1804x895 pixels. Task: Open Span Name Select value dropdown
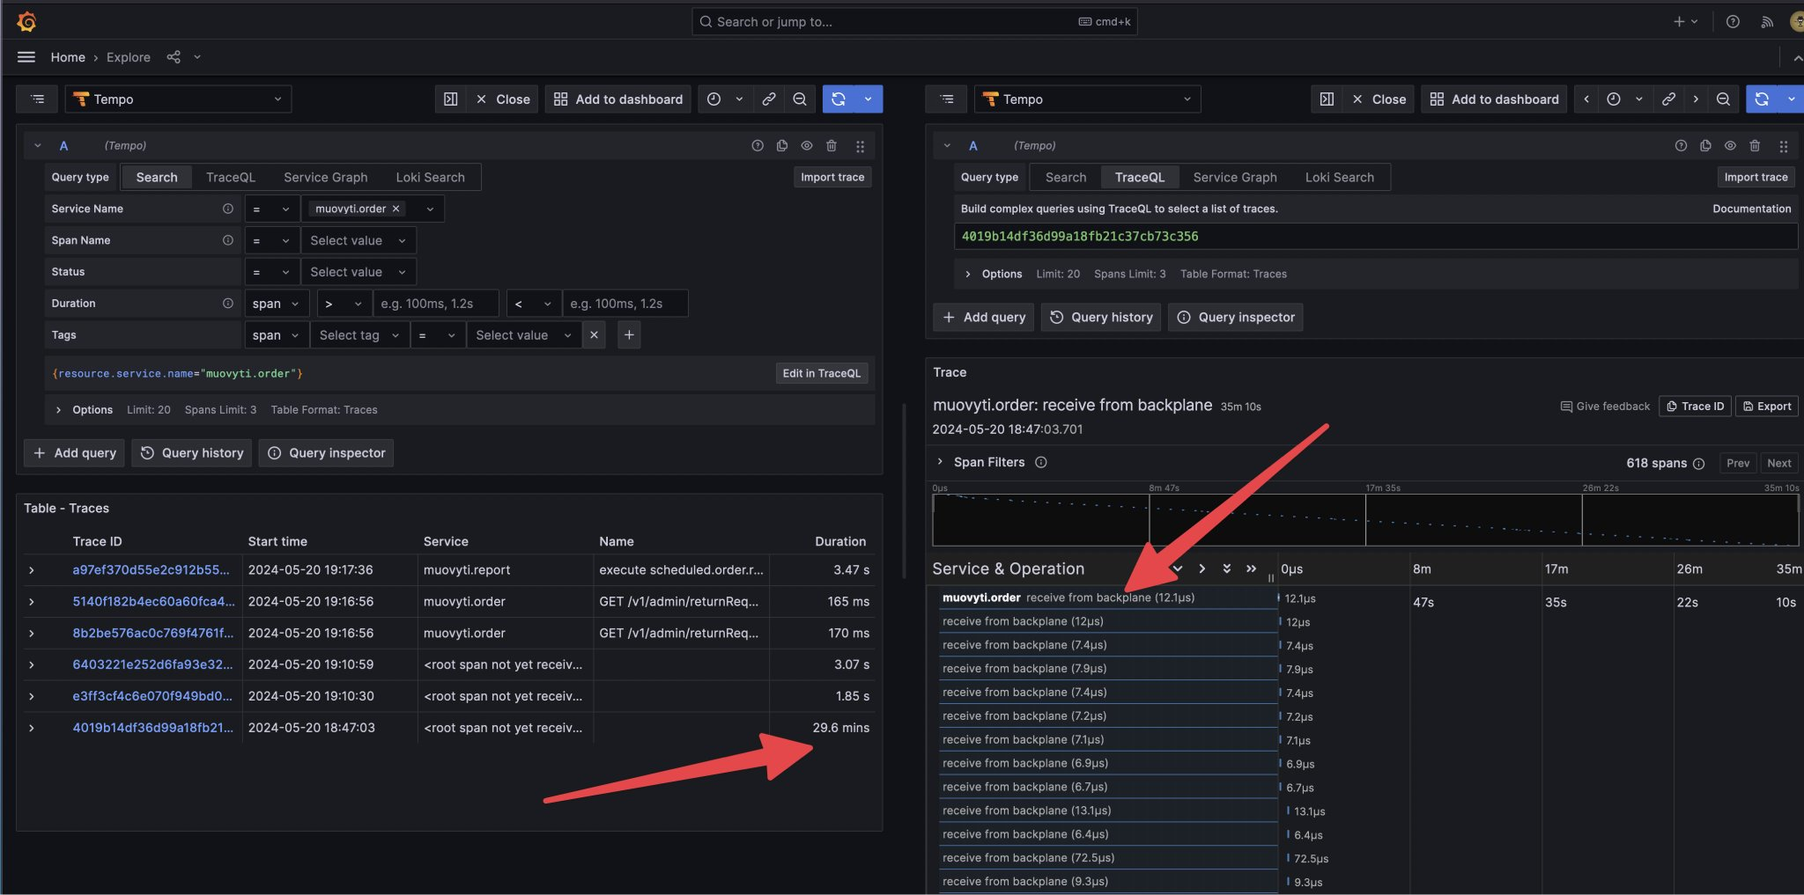coord(358,240)
